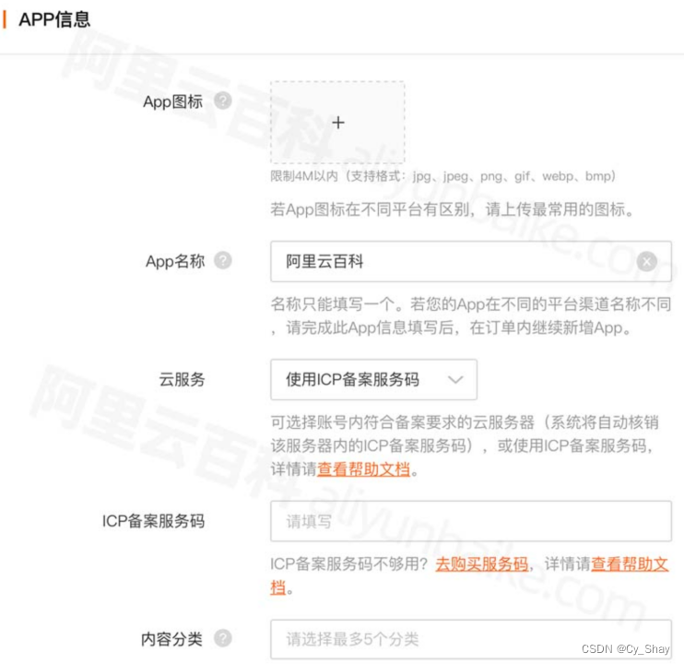Click the ICP备案服务码 field label
This screenshot has width=684, height=664.
(x=153, y=521)
